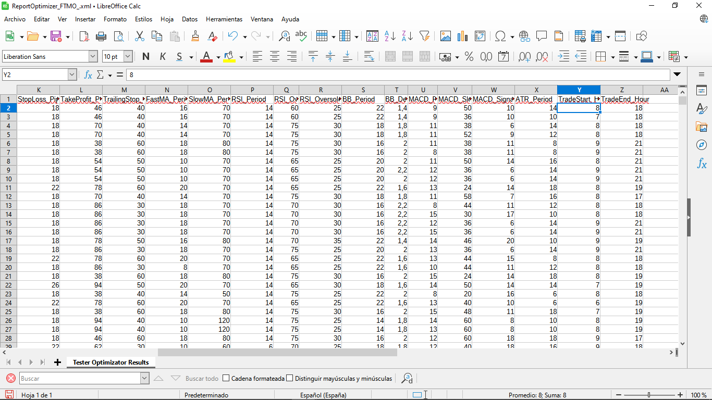This screenshot has width=712, height=400.
Task: Expand the font size dropdown
Action: (x=128, y=57)
